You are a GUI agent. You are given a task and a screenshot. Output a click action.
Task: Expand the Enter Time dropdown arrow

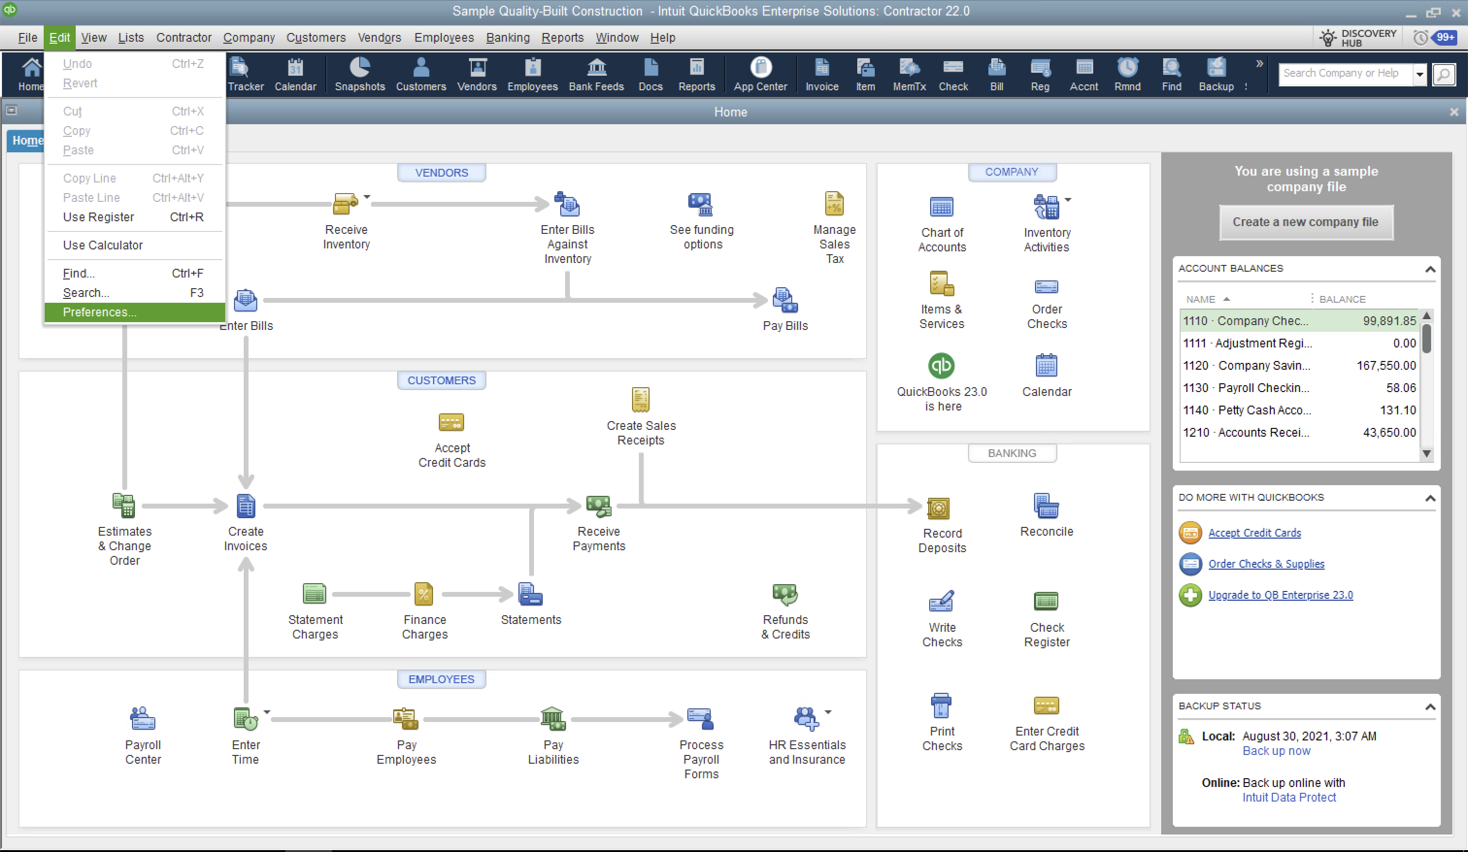(x=267, y=712)
